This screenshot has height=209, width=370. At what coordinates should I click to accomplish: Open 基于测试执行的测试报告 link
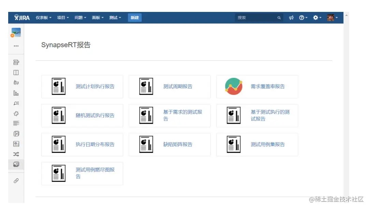(x=270, y=116)
